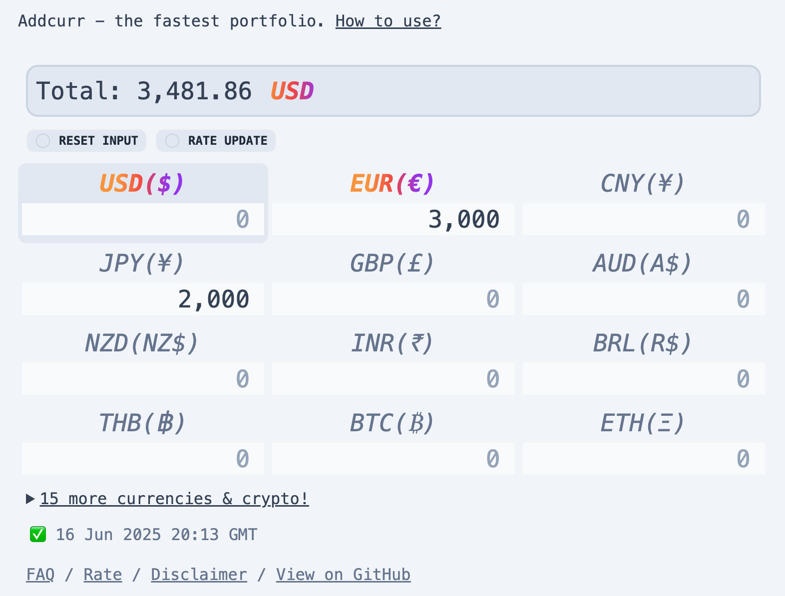Click the EUR amount field showing 3,000
Image resolution: width=785 pixels, height=596 pixels.
point(393,219)
